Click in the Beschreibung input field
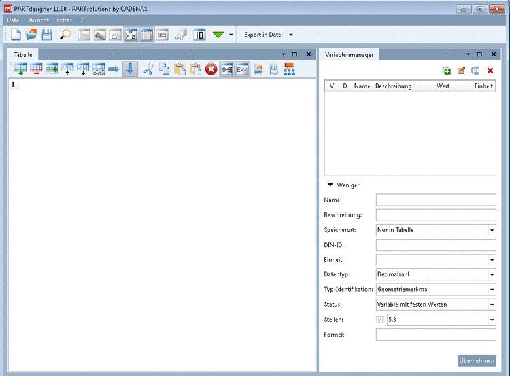Image resolution: width=510 pixels, height=376 pixels. tap(436, 215)
